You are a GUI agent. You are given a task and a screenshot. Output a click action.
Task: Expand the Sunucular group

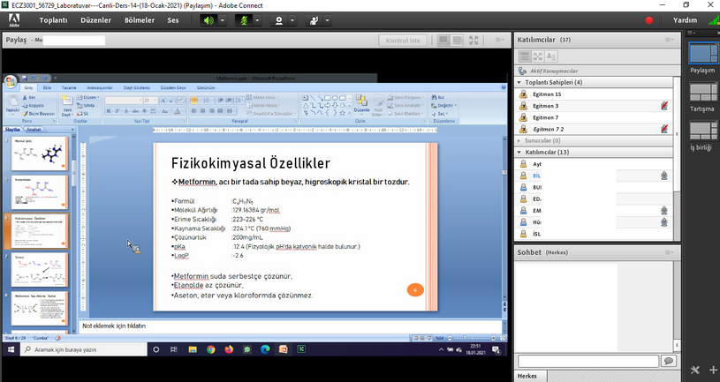point(519,139)
